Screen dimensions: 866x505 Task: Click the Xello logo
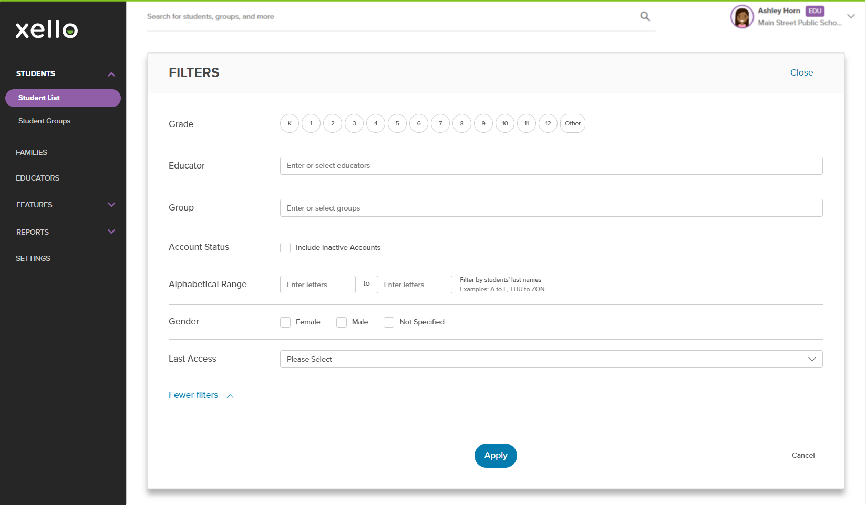pos(47,30)
